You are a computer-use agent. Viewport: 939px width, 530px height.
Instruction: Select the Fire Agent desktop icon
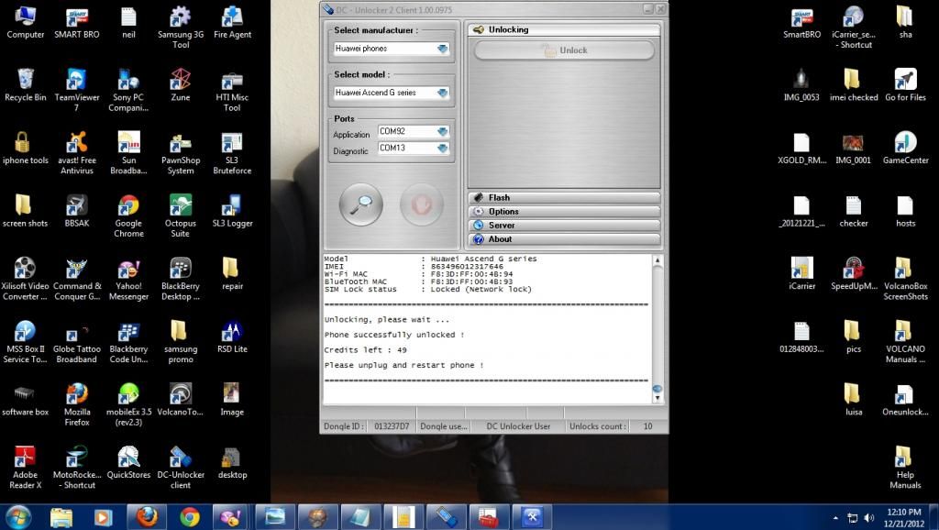(x=232, y=23)
